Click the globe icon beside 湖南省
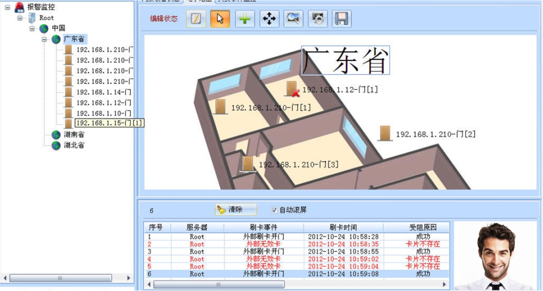The image size is (543, 291). 56,135
